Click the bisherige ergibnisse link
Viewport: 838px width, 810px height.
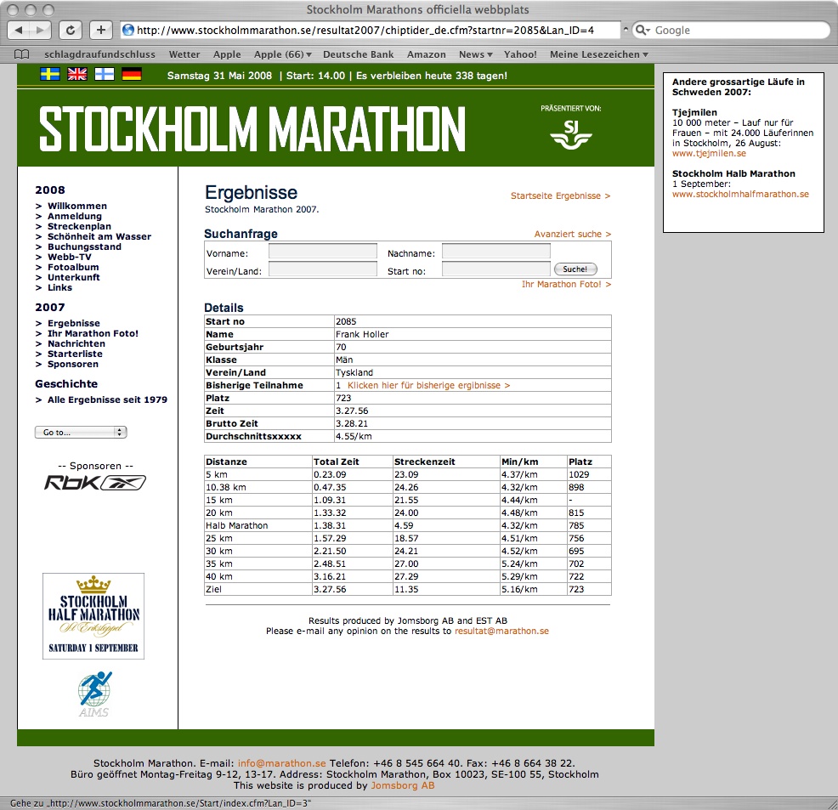coord(428,385)
